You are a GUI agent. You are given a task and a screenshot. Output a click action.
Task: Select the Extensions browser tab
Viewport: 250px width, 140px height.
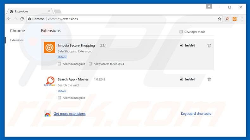29,11
